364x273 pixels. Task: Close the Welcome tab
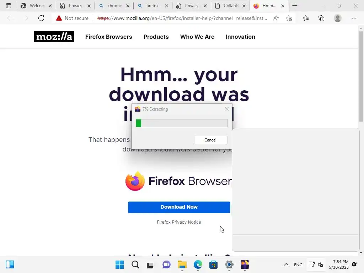pos(50,6)
